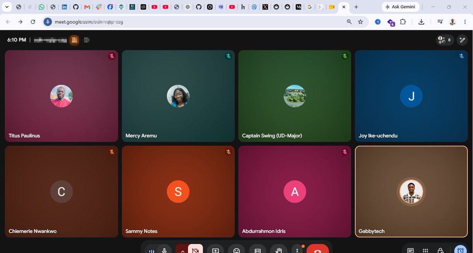473x253 pixels.
Task: Click the pencil icon beside participant count
Action: 463,40
